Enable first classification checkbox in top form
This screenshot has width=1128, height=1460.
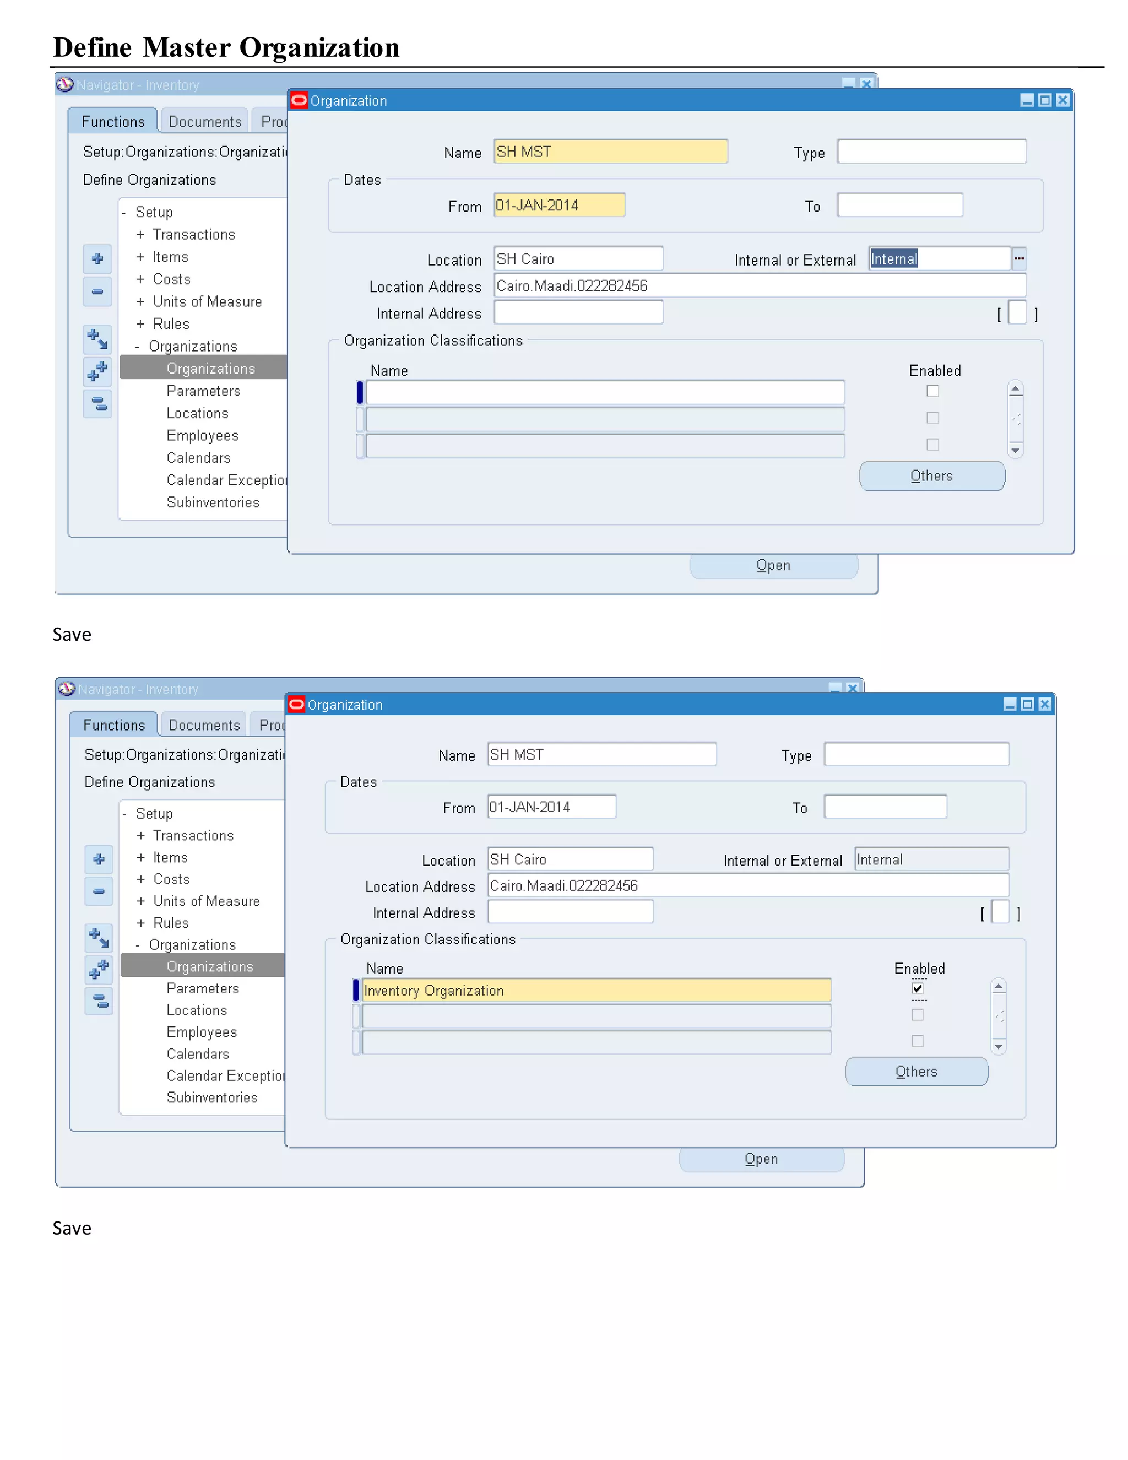point(933,391)
